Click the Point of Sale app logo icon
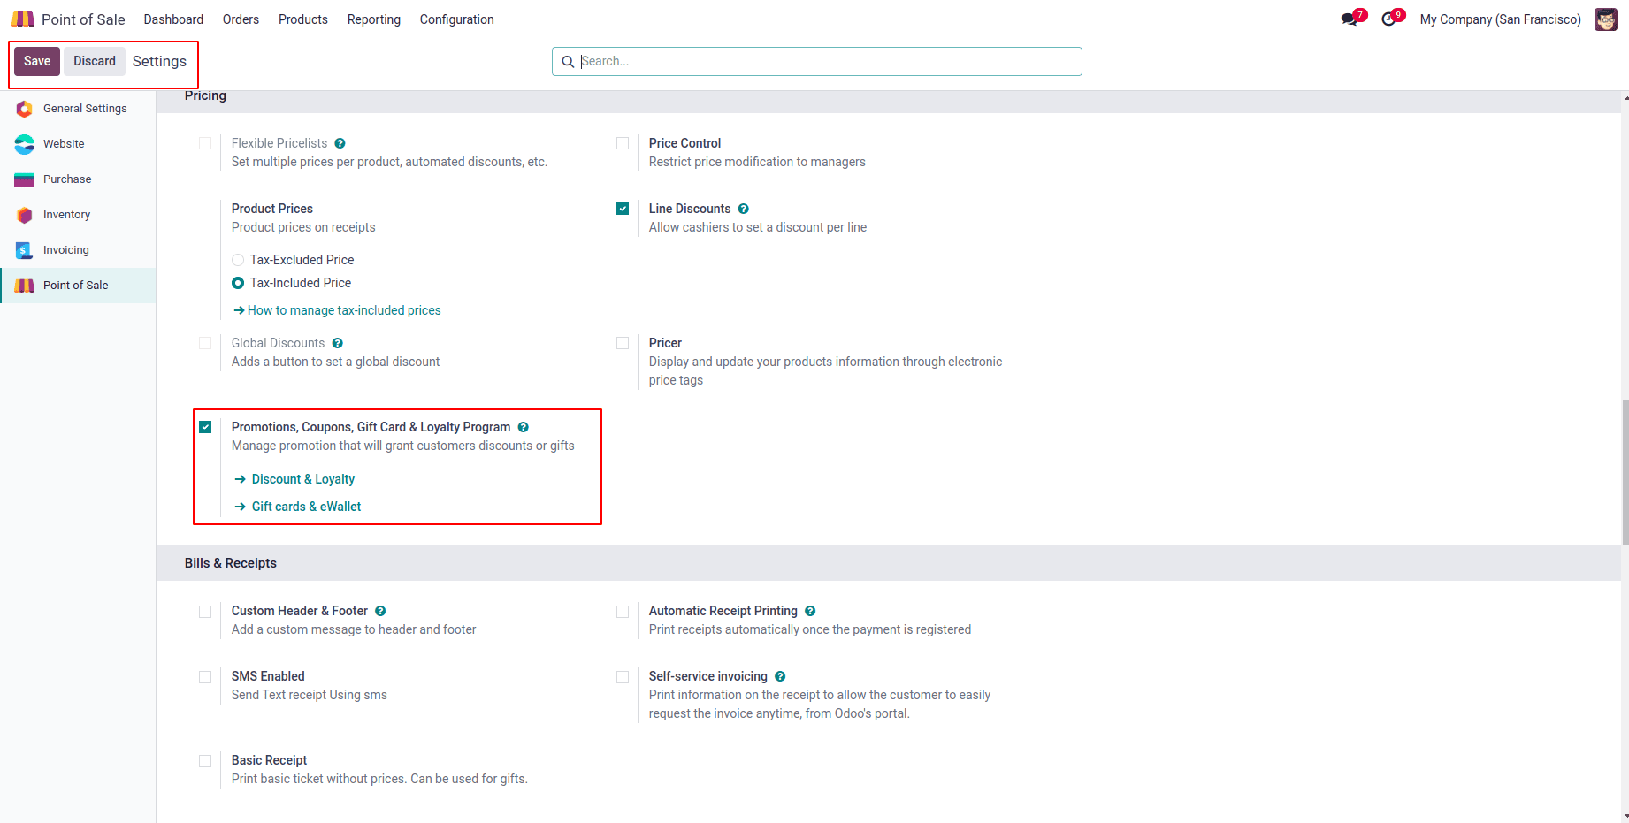This screenshot has height=823, width=1629. pos(23,19)
